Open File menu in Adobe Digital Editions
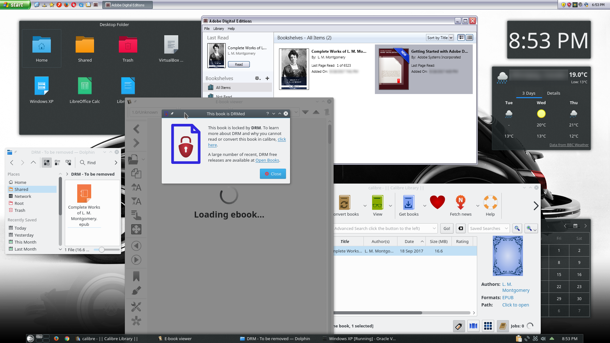The width and height of the screenshot is (610, 343). pos(207,29)
